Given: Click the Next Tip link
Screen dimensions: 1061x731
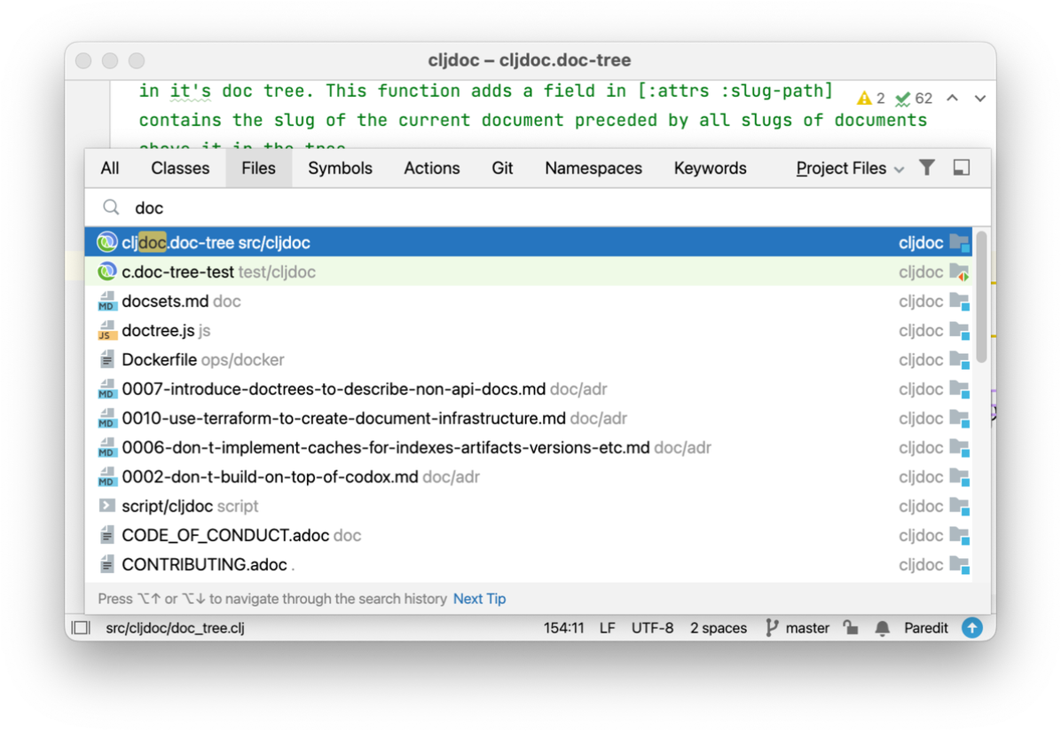Looking at the screenshot, I should tap(479, 599).
